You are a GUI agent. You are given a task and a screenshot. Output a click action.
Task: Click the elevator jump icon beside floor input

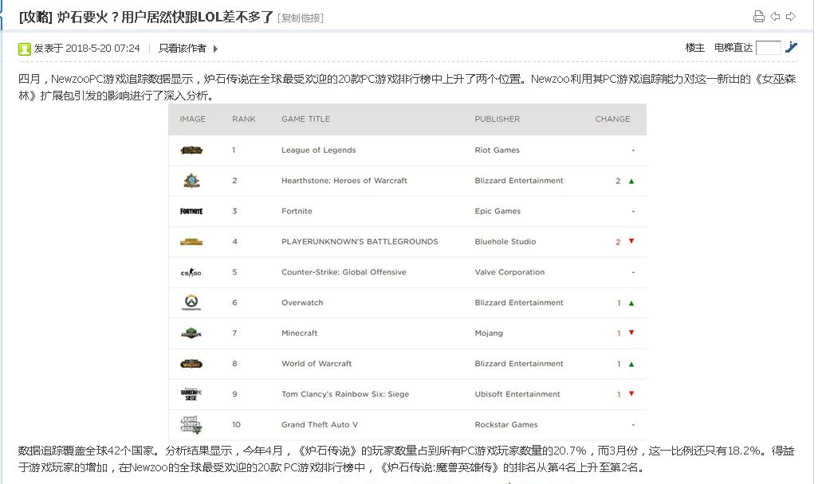[792, 48]
